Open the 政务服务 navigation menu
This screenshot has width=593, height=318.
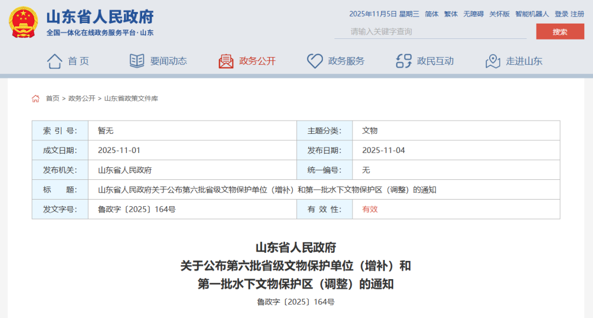click(346, 61)
